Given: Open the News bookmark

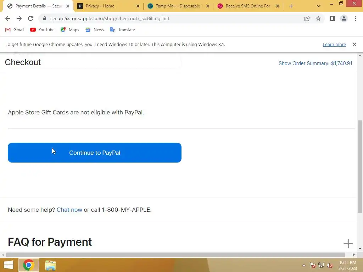Looking at the screenshot, I should pos(95,30).
